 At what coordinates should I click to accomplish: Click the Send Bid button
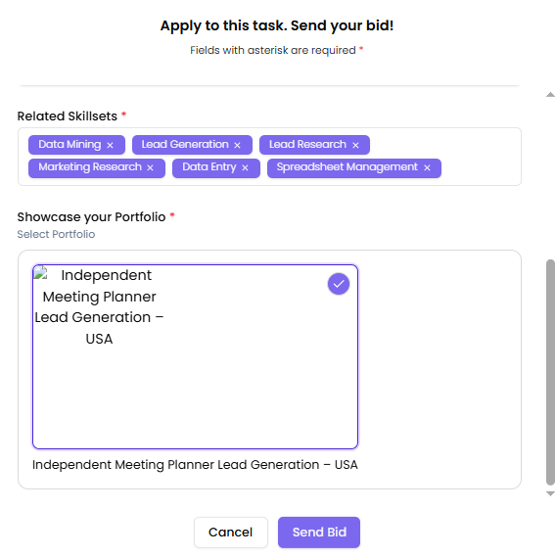[x=319, y=533]
